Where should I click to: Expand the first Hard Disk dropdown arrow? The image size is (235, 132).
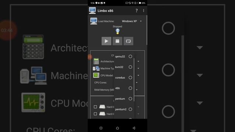click(138, 107)
